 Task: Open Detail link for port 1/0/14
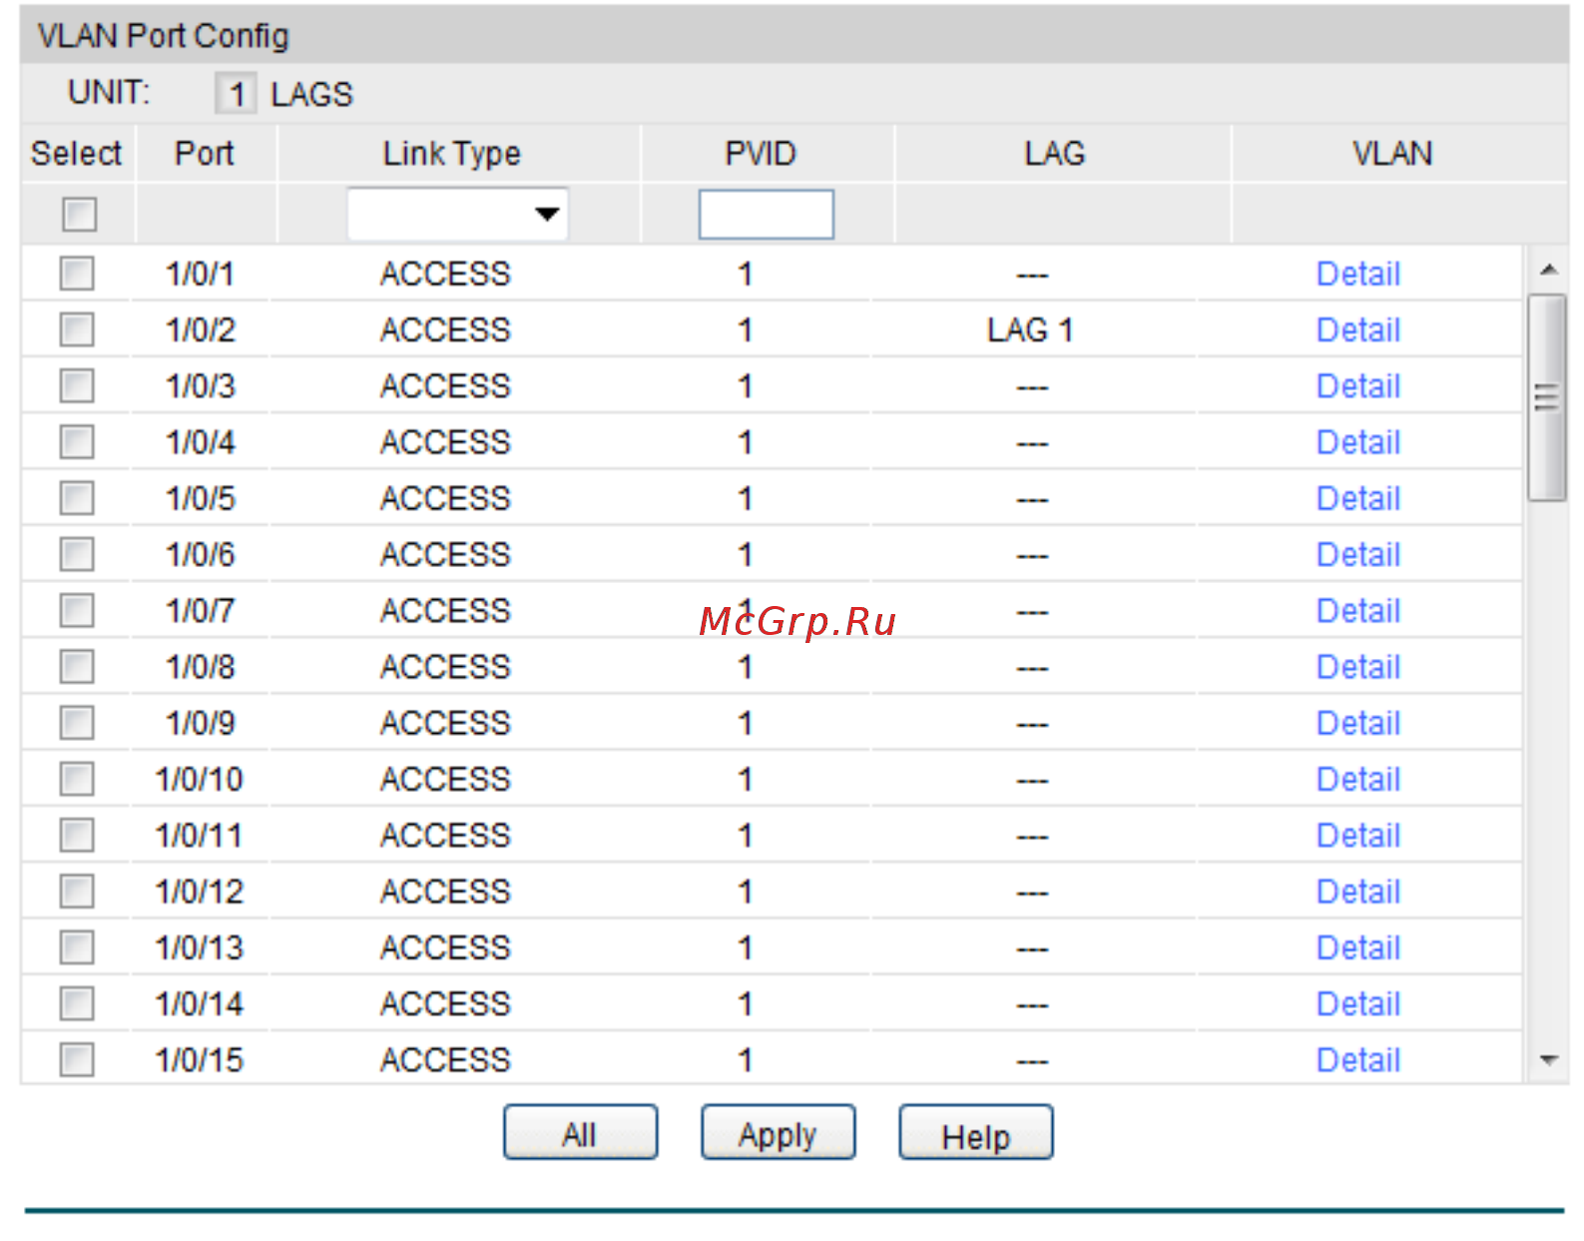(x=1358, y=1003)
